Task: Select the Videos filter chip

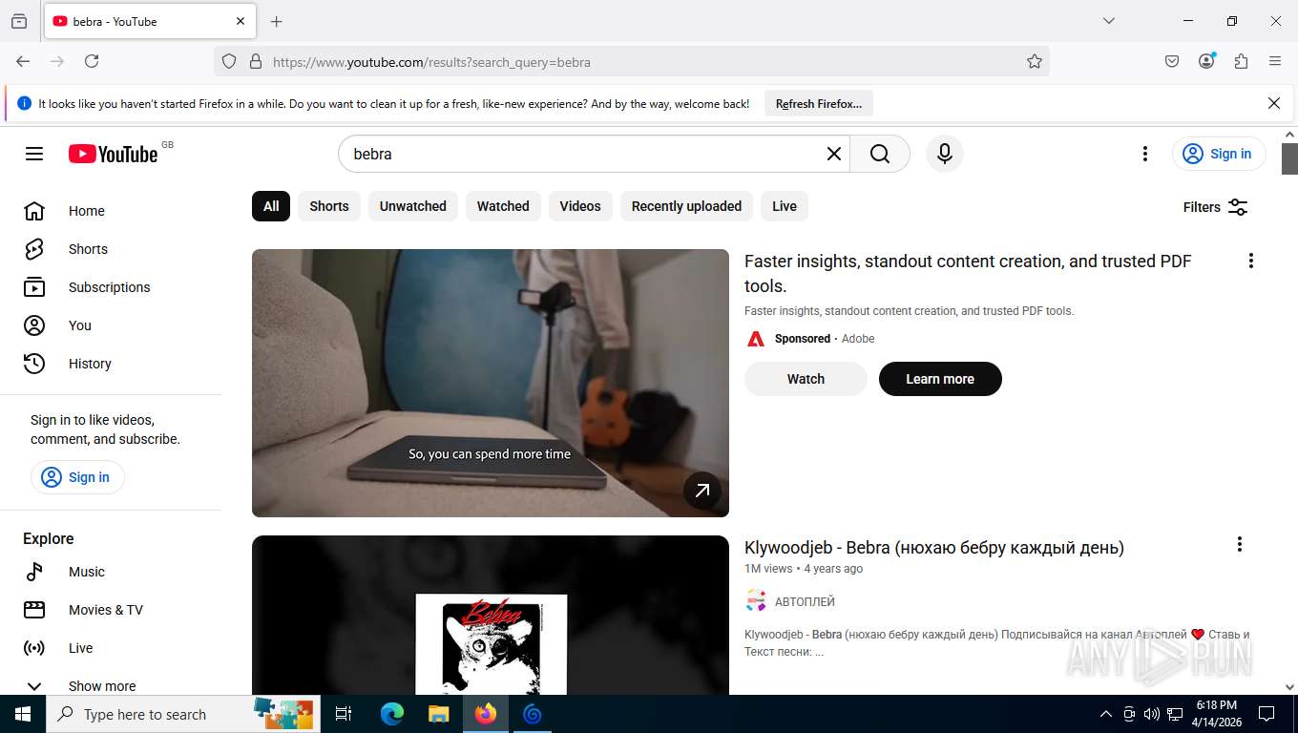Action: point(580,206)
